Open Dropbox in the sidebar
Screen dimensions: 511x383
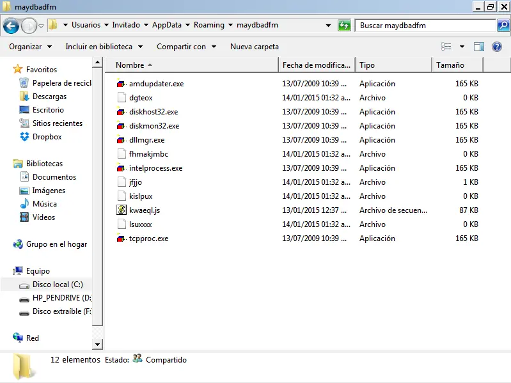pos(47,136)
